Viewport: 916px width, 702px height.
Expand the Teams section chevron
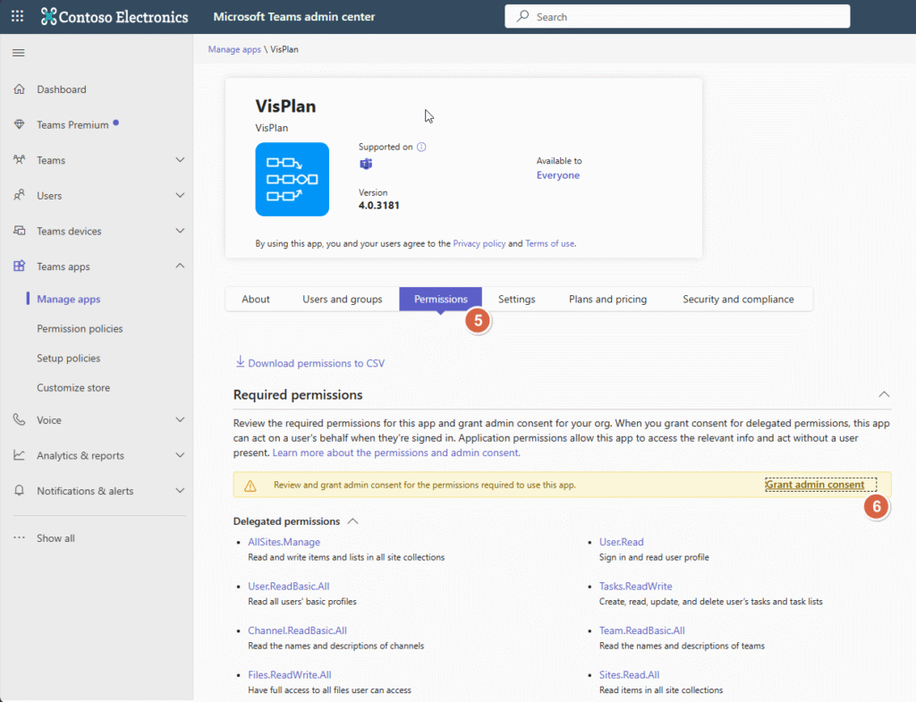180,159
